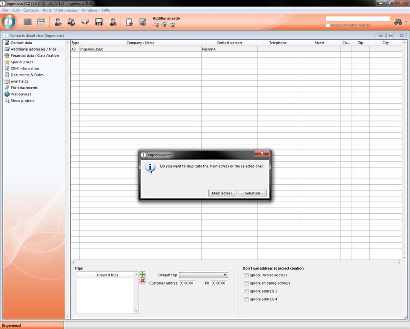Click the green plus add trip icon

point(142,274)
